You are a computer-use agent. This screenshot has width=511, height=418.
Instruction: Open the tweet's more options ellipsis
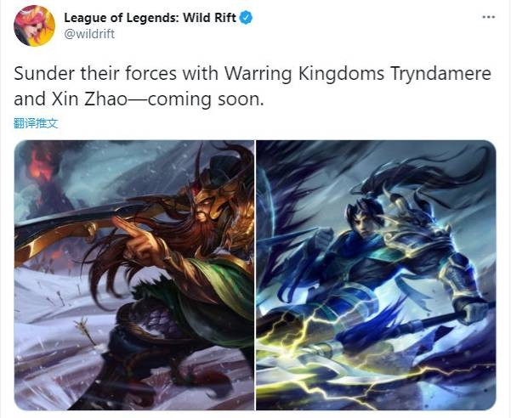click(x=489, y=17)
